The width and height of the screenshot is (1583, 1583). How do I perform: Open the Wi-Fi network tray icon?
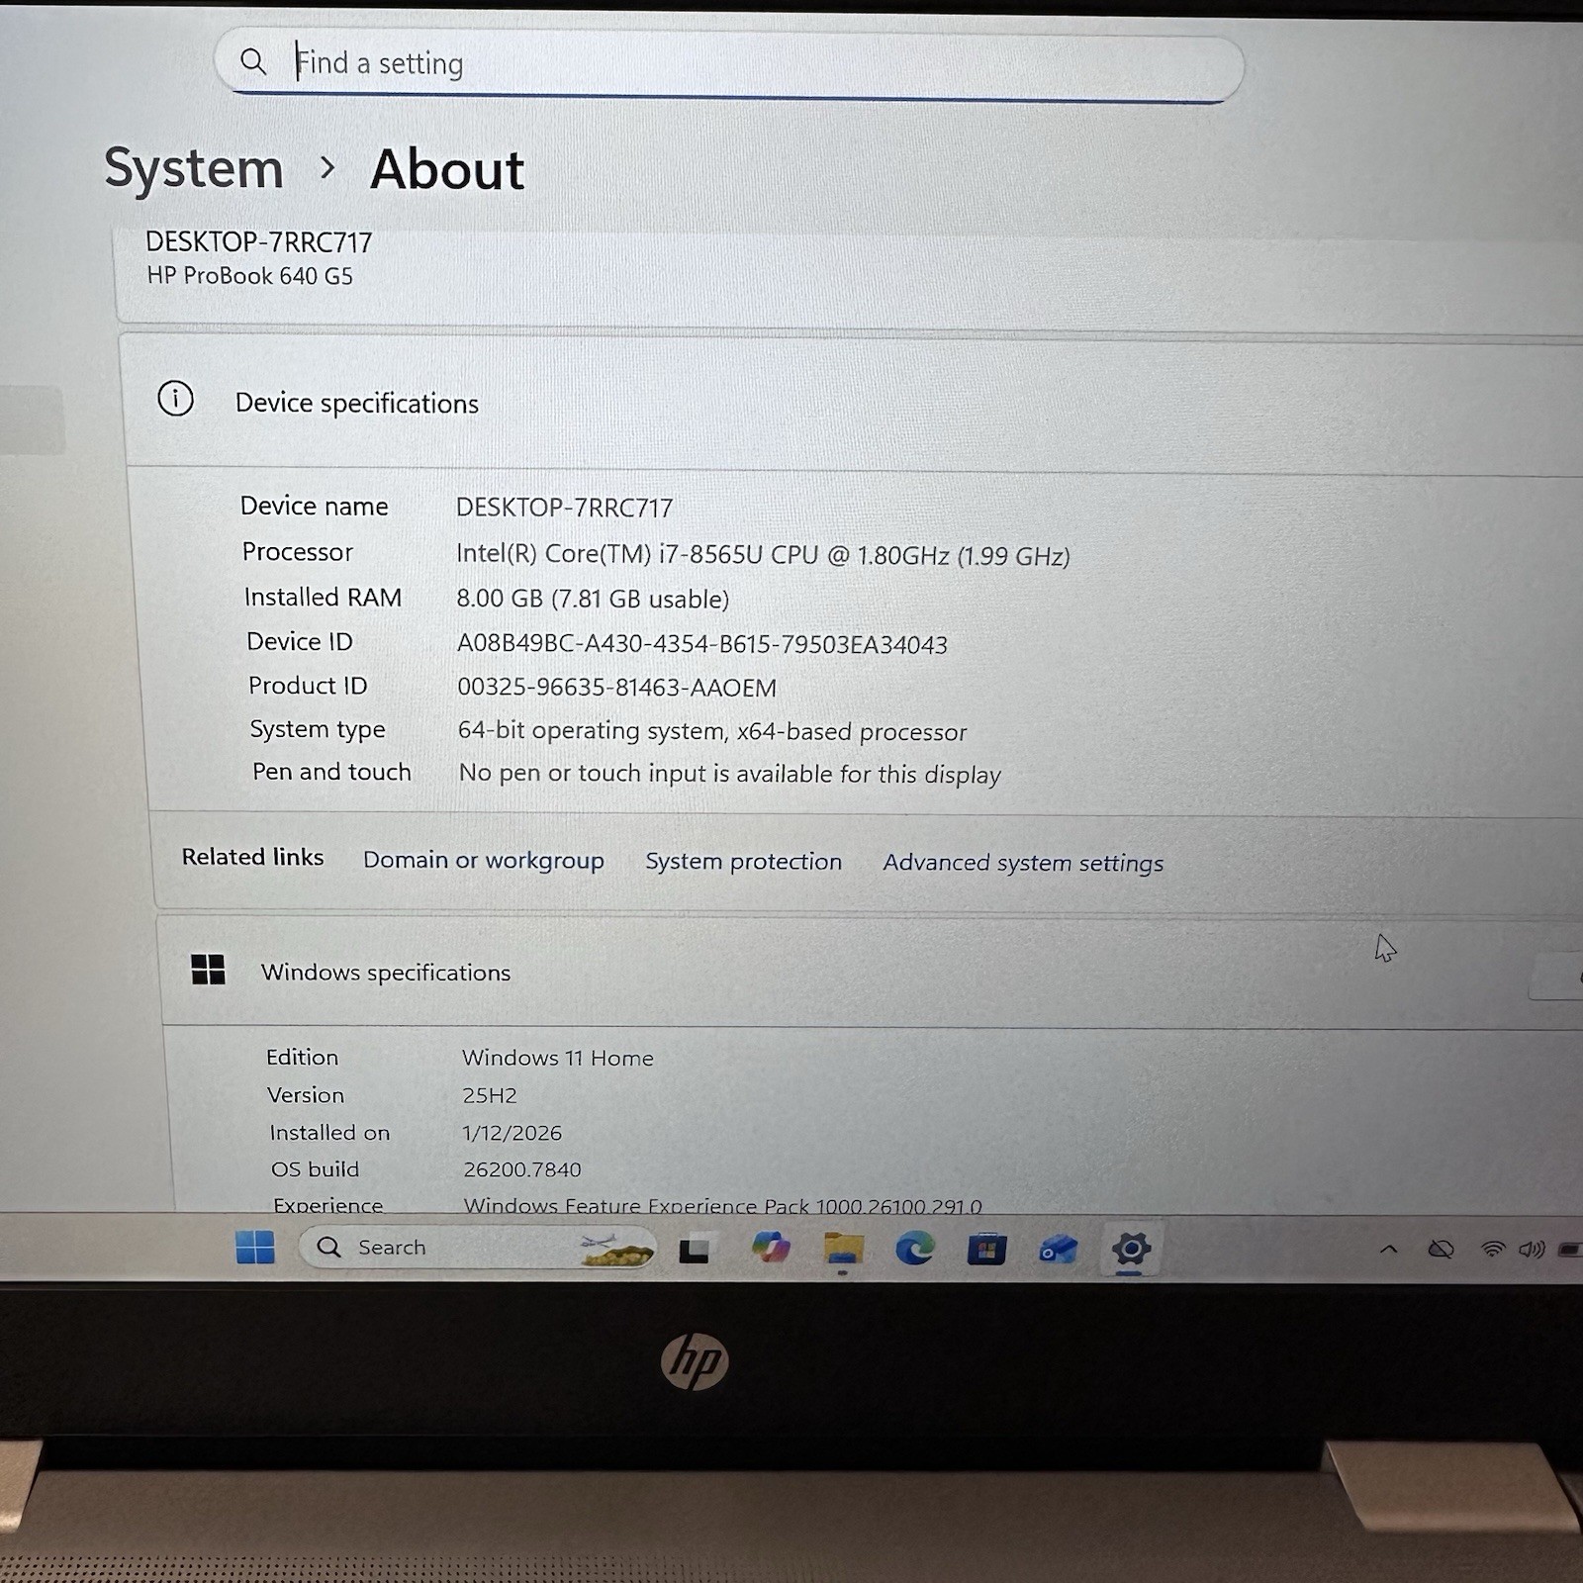point(1492,1250)
